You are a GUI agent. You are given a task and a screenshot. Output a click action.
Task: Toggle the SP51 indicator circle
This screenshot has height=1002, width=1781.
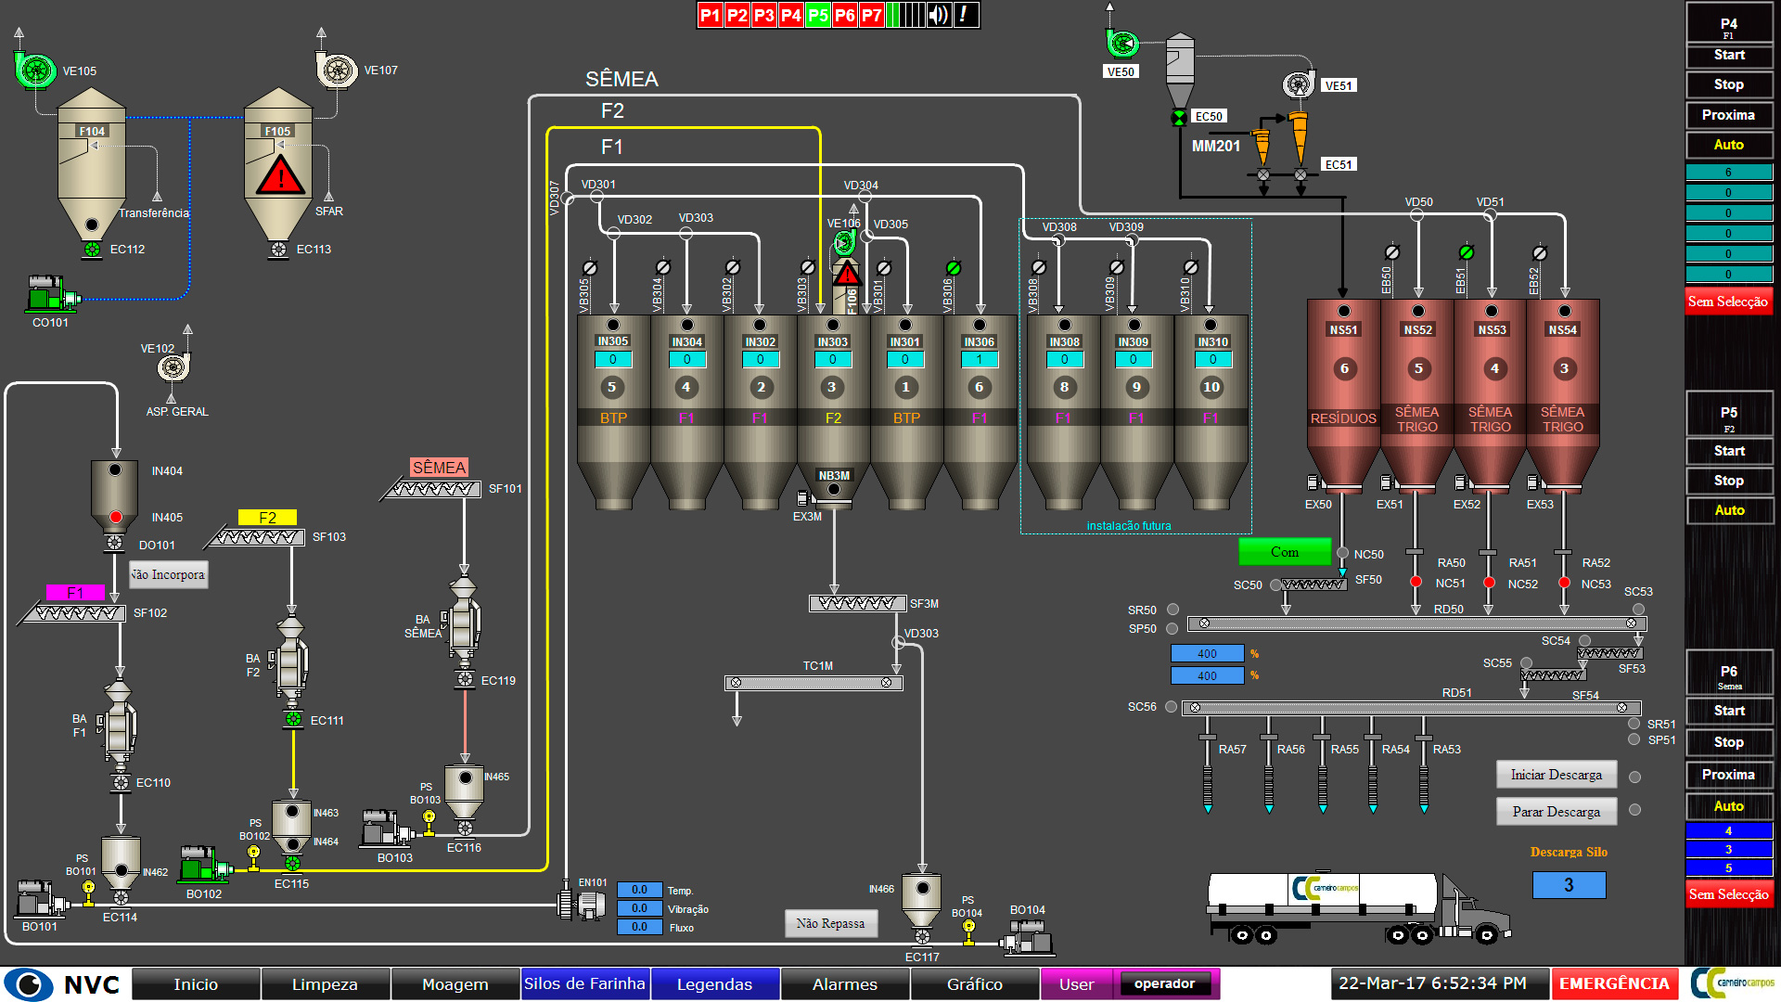[x=1634, y=739]
